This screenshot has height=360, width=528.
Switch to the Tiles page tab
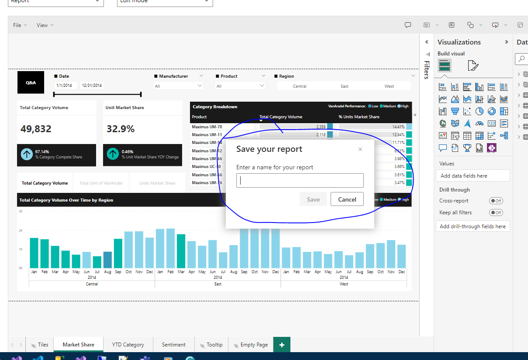coord(40,344)
